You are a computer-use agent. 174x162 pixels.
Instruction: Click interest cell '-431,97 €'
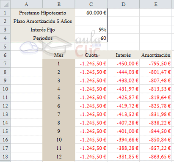coord(123,89)
